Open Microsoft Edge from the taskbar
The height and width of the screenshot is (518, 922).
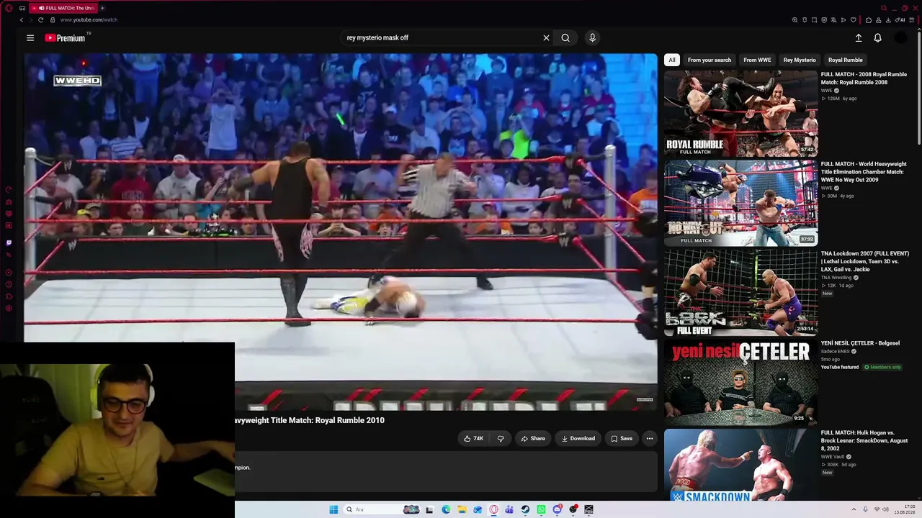[446, 509]
